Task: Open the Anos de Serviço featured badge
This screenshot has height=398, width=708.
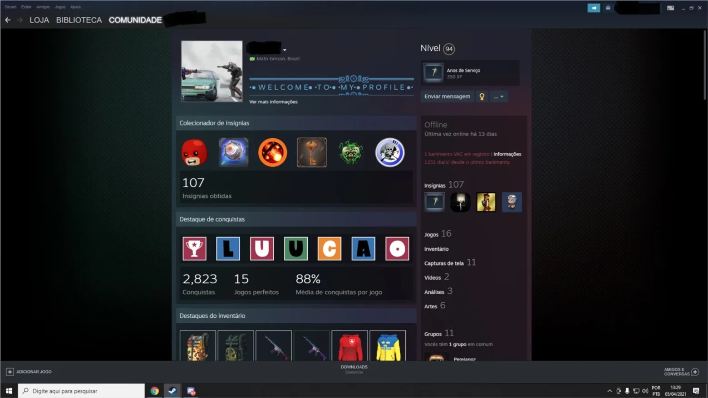Action: click(x=470, y=73)
